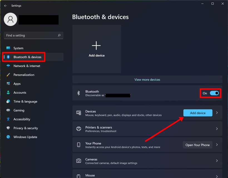Click the Network & internet wifi icon

click(x=8, y=66)
